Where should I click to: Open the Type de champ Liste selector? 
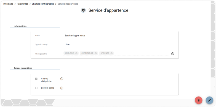(67, 44)
